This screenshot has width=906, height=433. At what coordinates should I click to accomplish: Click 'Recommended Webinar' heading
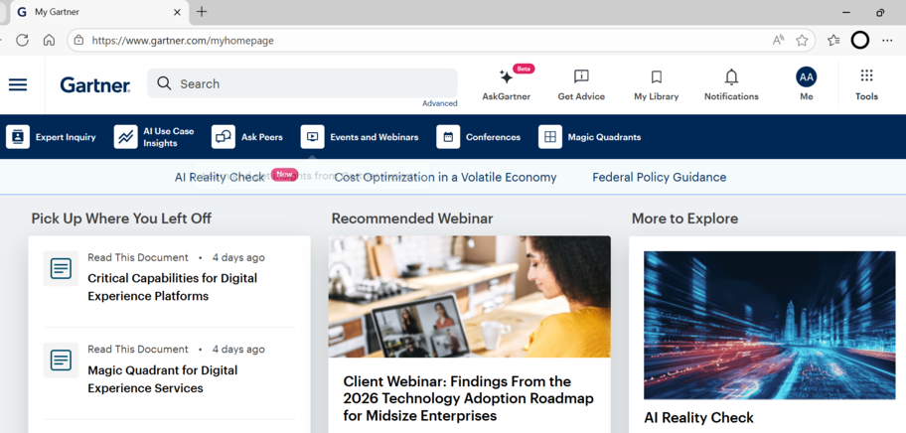click(x=412, y=218)
